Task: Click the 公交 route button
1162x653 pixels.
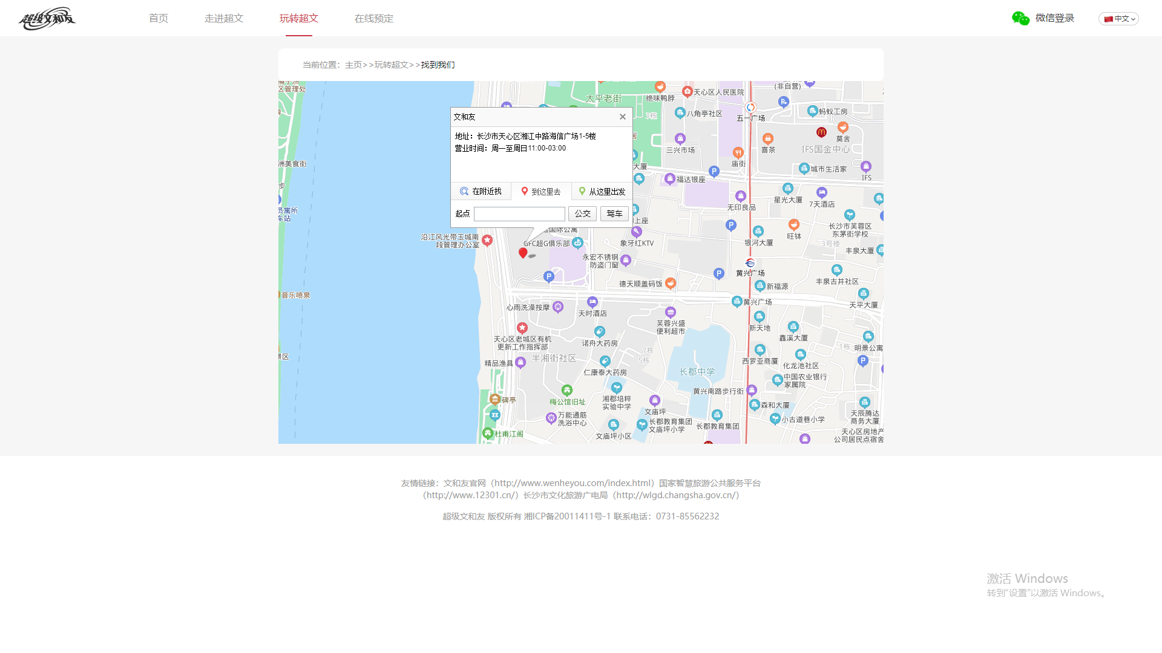Action: (582, 213)
